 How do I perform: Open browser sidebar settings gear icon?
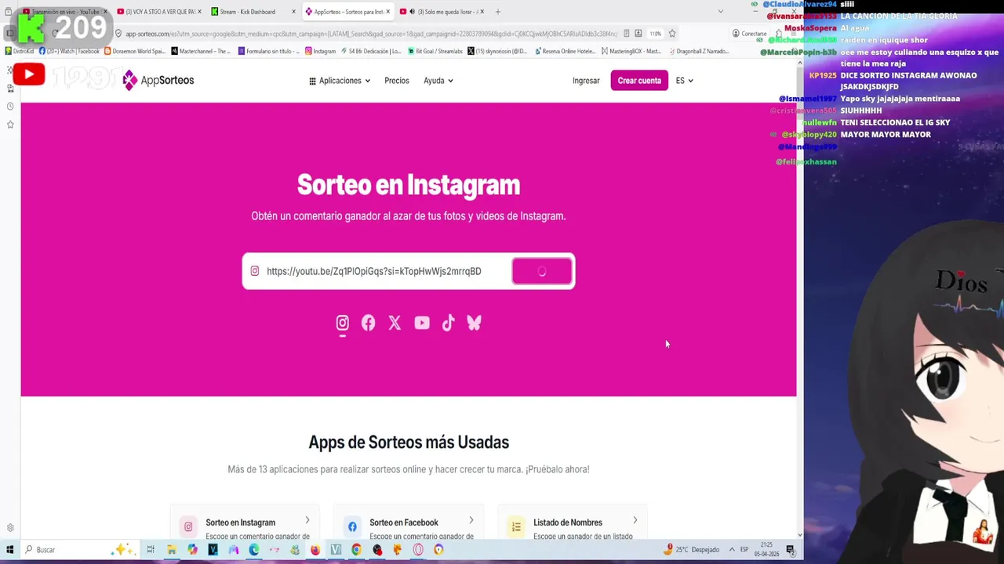(x=10, y=528)
